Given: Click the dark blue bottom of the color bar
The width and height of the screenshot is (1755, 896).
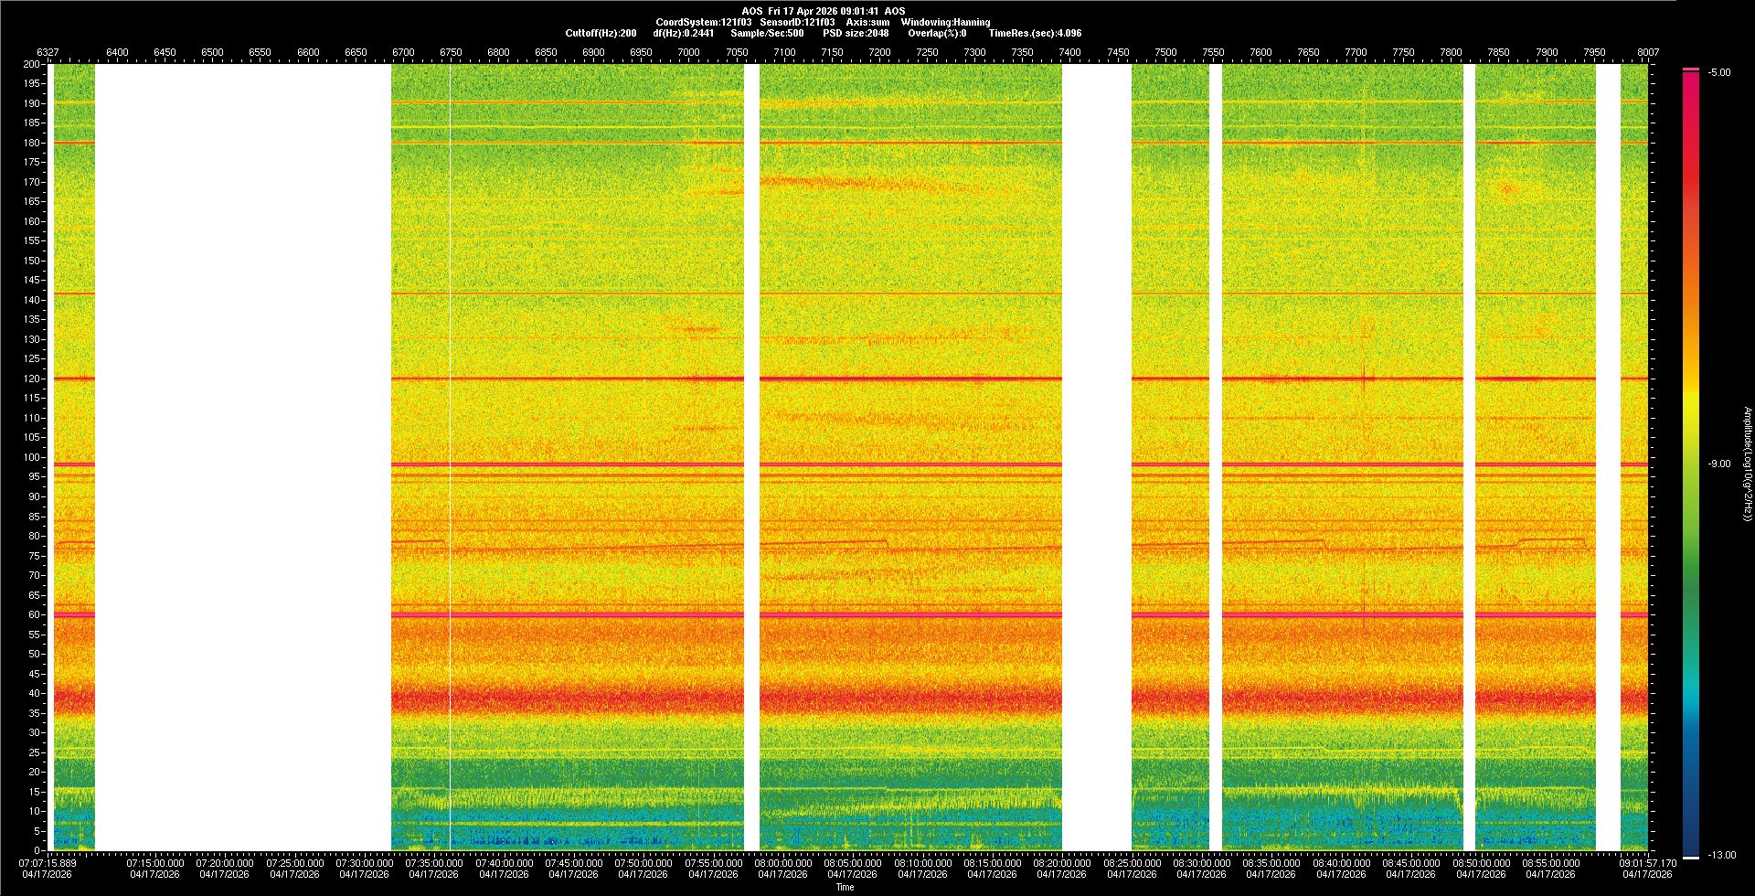Looking at the screenshot, I should pyautogui.click(x=1691, y=848).
